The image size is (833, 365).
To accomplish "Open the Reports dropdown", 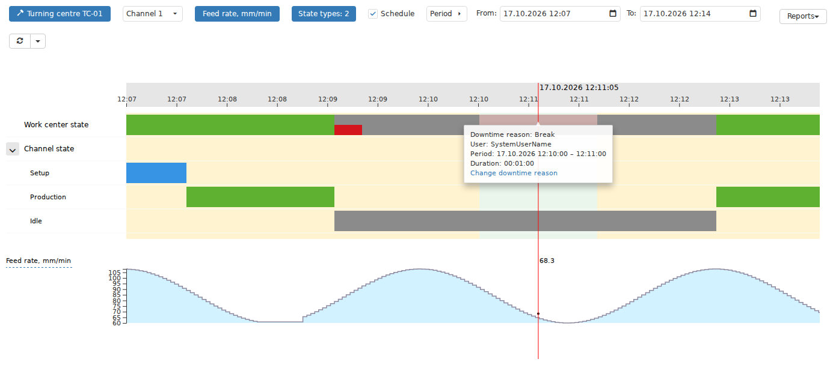I will pyautogui.click(x=803, y=17).
